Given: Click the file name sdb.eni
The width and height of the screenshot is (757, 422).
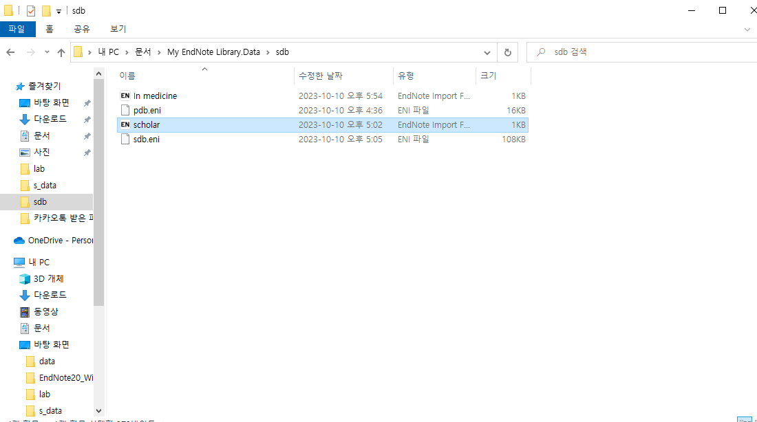Looking at the screenshot, I should [147, 140].
